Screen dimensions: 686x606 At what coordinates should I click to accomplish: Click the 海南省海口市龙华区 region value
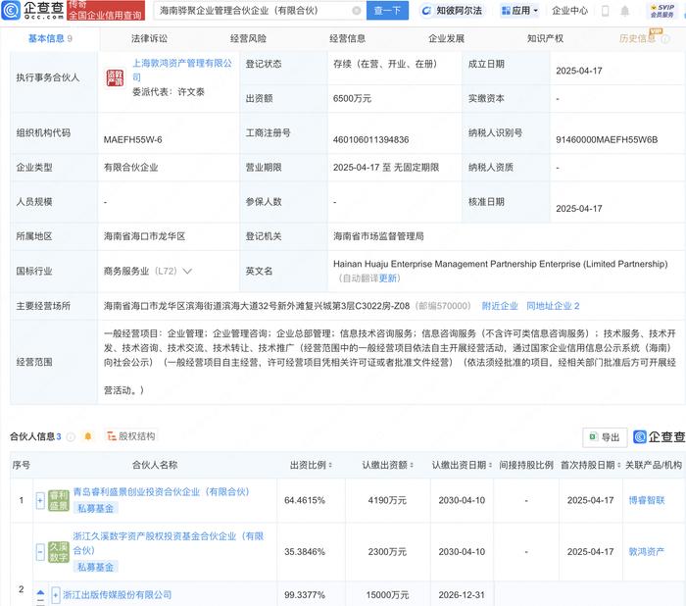[x=144, y=236]
